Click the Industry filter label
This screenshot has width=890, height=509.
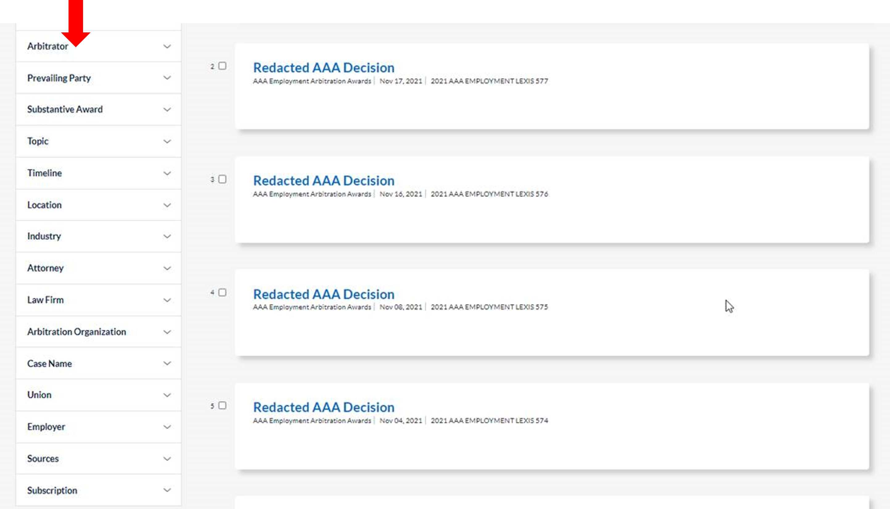tap(44, 236)
